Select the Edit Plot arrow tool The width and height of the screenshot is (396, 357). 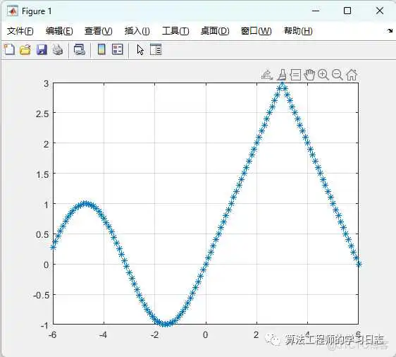[x=140, y=49]
